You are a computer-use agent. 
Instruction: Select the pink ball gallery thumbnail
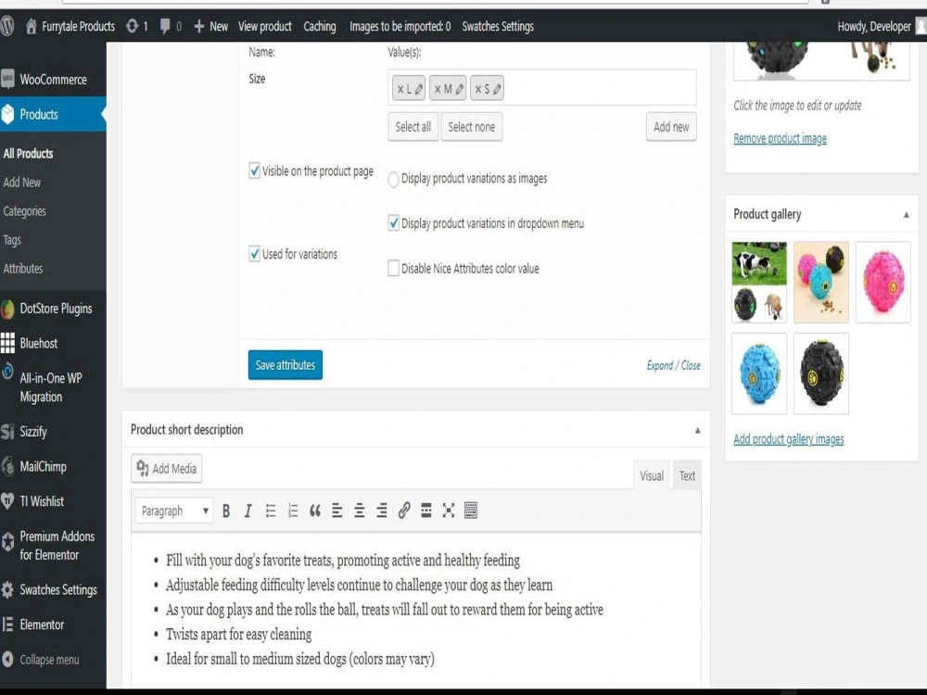coord(883,282)
